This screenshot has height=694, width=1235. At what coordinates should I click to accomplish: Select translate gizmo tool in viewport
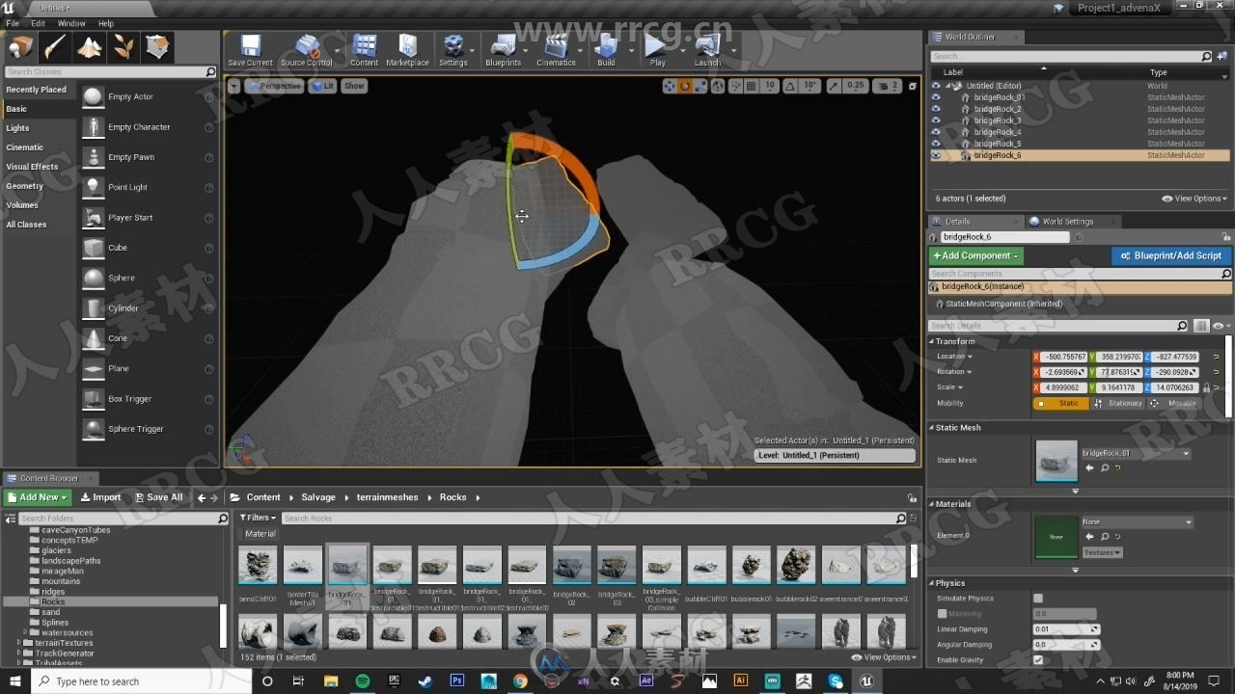[669, 86]
